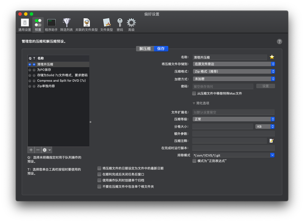Open the 程序助手 terminal icon
Image resolution: width=304 pixels, height=222 pixels.
tap(51, 23)
